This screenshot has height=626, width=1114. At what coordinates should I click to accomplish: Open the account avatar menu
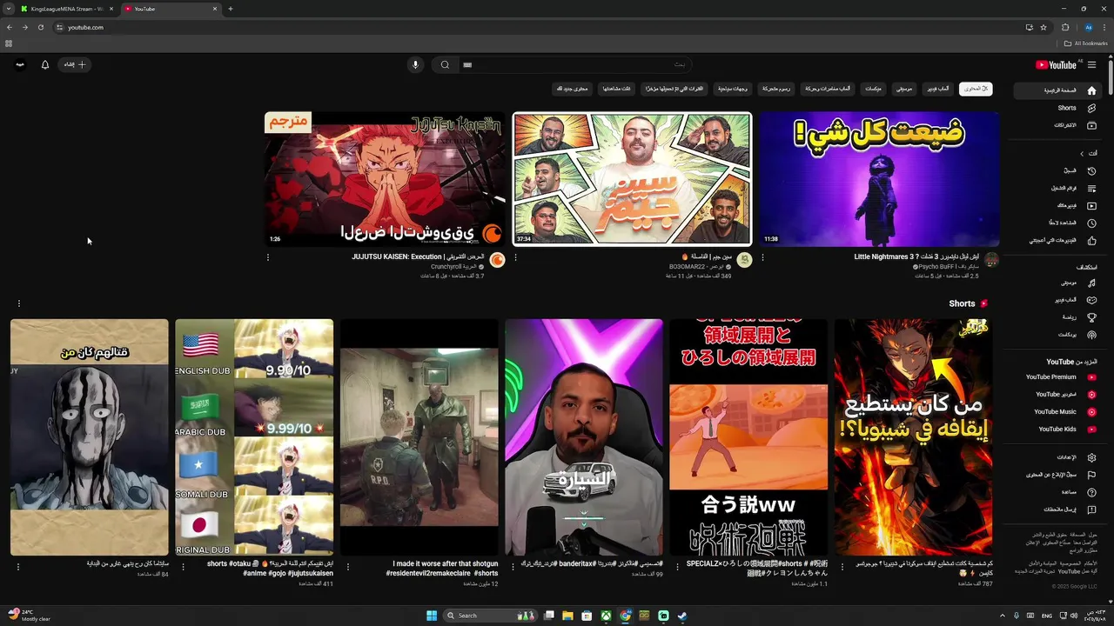click(x=19, y=64)
